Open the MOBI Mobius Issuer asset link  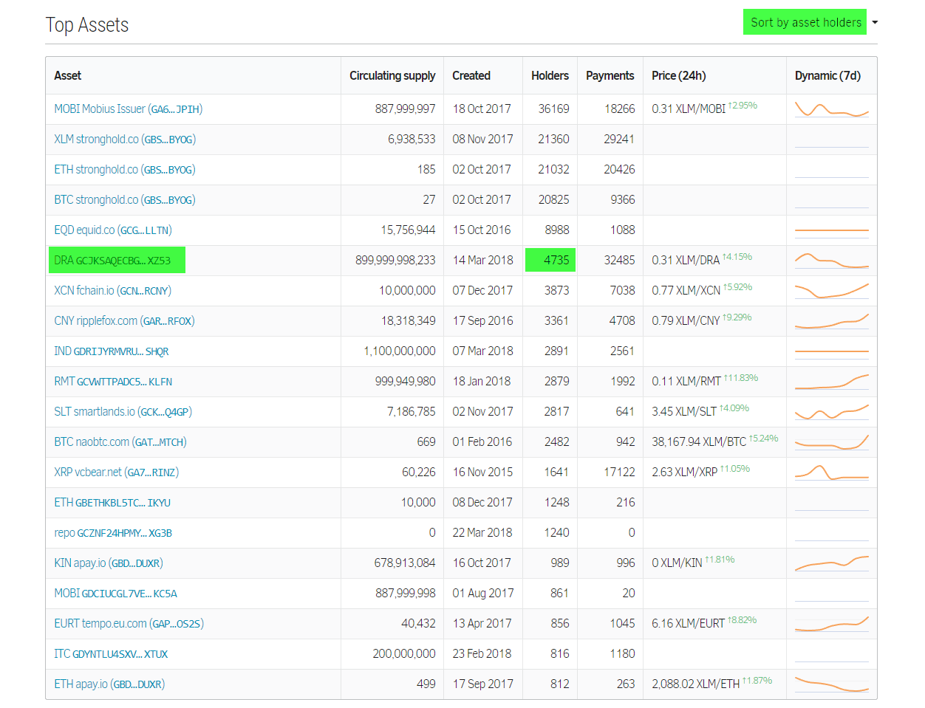(x=128, y=109)
